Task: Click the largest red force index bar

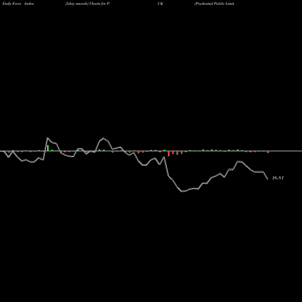Action: 169,153
